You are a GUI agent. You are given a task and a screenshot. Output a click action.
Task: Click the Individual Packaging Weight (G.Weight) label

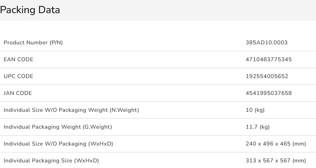(58, 127)
